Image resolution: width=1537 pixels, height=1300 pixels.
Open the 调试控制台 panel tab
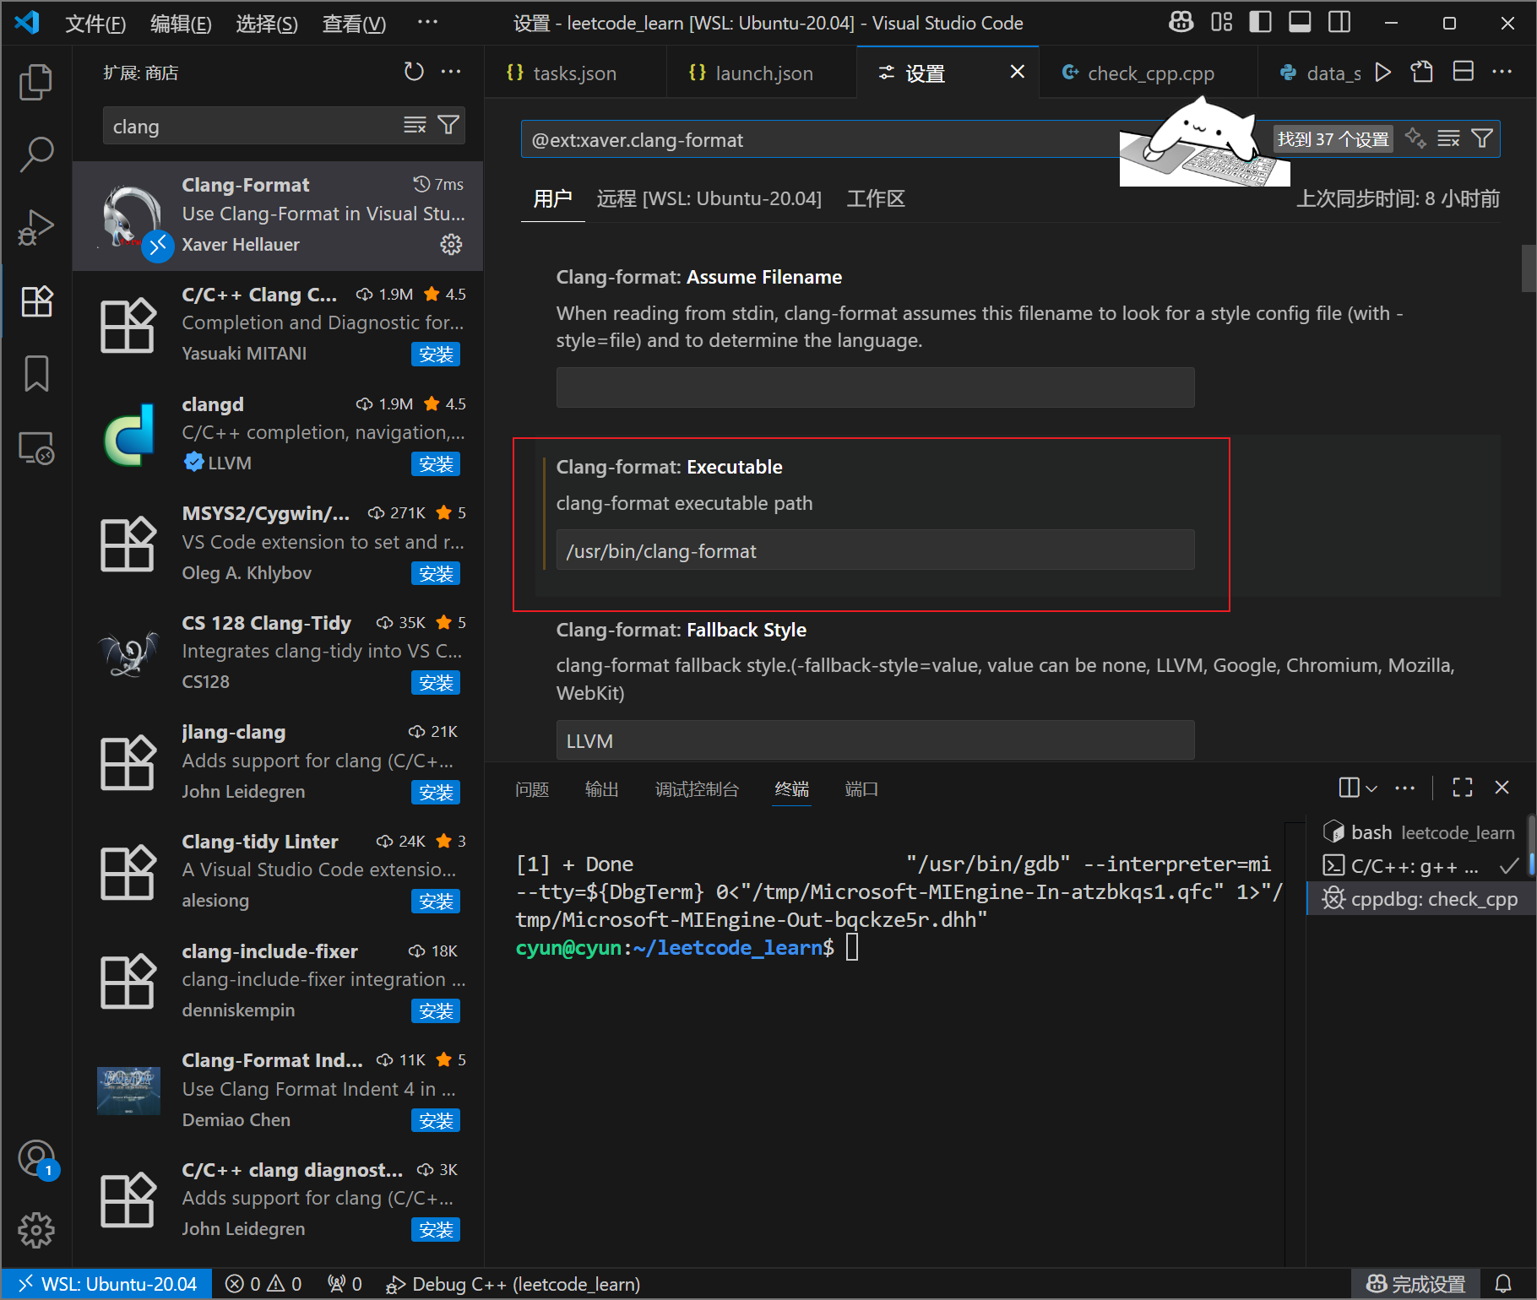click(x=697, y=789)
